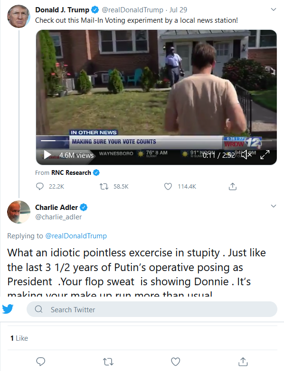The image size is (284, 371).
Task: View the 1 Like list
Action: [x=19, y=338]
